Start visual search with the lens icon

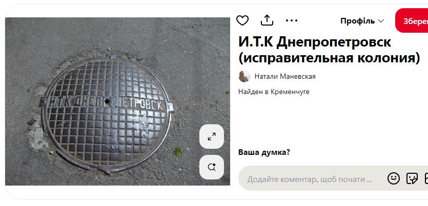(x=212, y=167)
